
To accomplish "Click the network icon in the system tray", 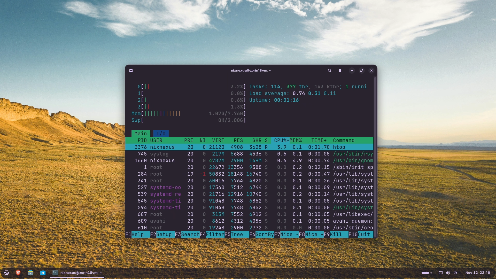I will click(440, 273).
